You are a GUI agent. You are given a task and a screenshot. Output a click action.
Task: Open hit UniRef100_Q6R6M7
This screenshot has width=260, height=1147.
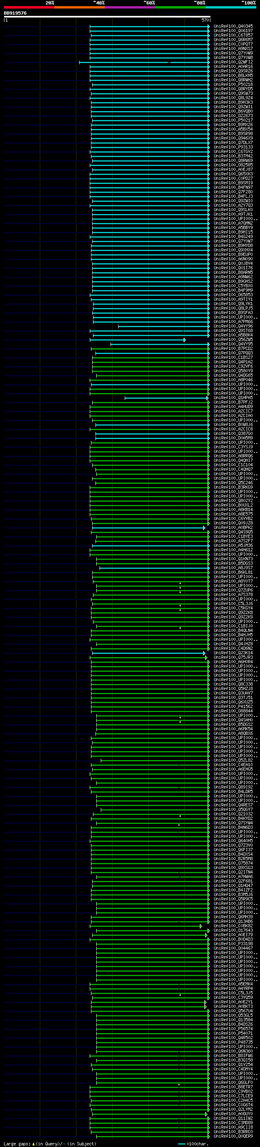click(x=233, y=39)
